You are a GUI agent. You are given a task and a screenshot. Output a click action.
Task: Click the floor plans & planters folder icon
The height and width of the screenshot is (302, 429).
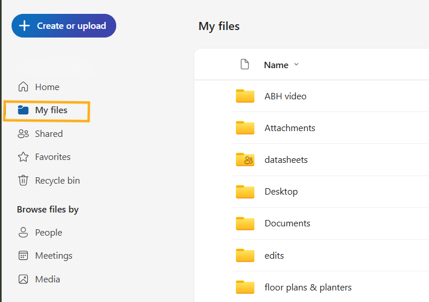[x=245, y=287]
